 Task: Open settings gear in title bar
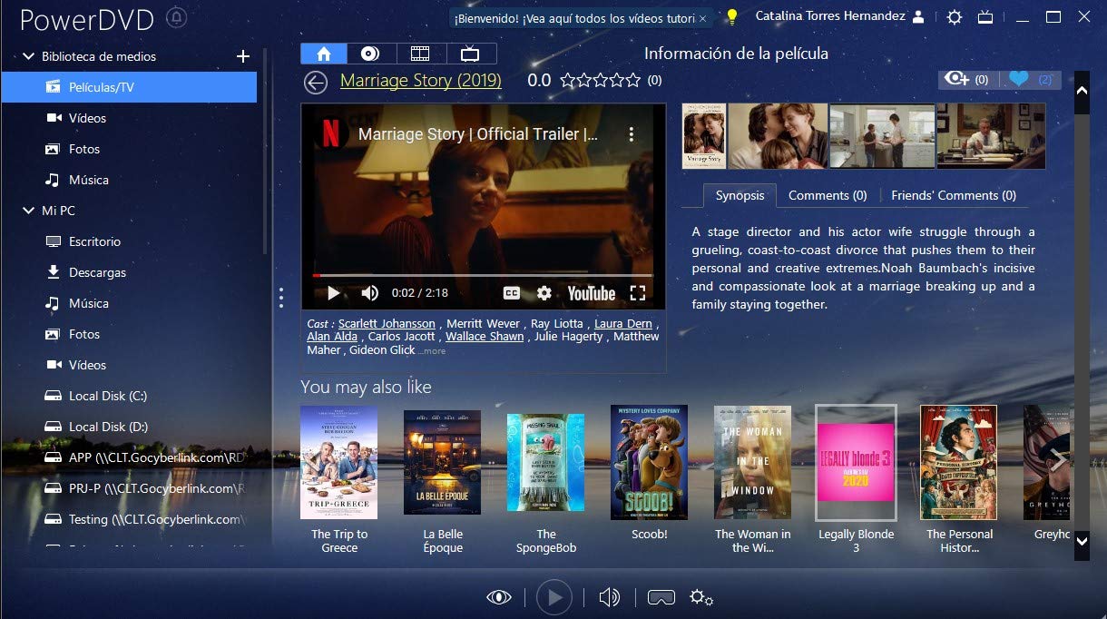click(x=954, y=17)
